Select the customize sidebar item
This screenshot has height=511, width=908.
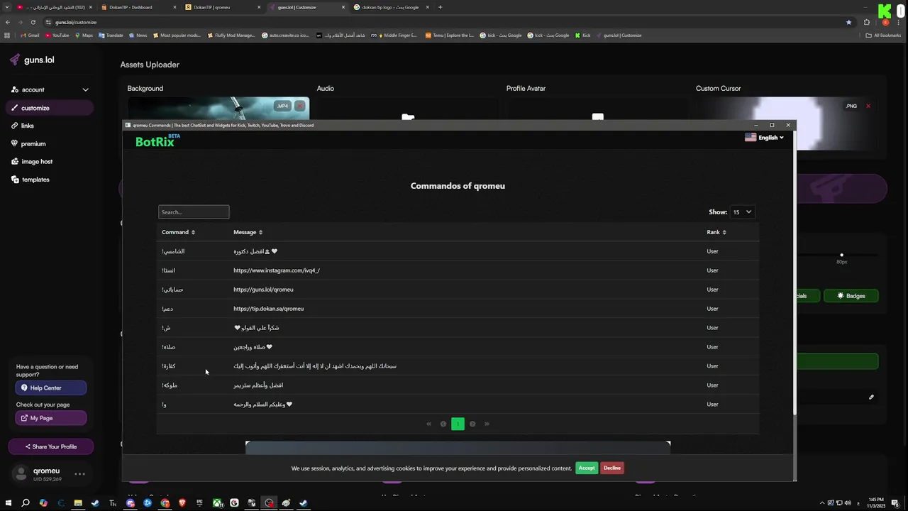click(x=50, y=108)
